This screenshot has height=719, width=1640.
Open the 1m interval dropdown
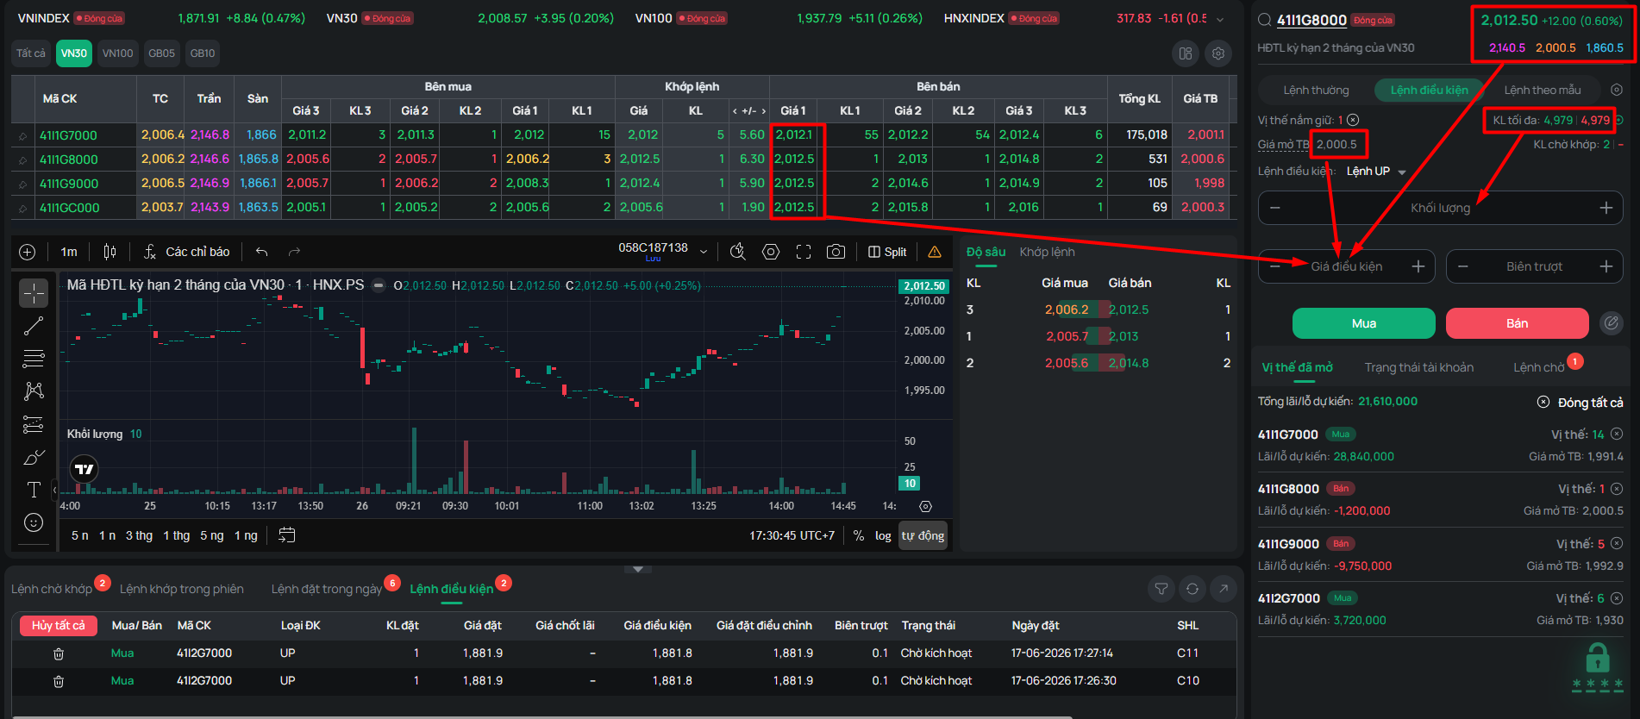point(69,252)
